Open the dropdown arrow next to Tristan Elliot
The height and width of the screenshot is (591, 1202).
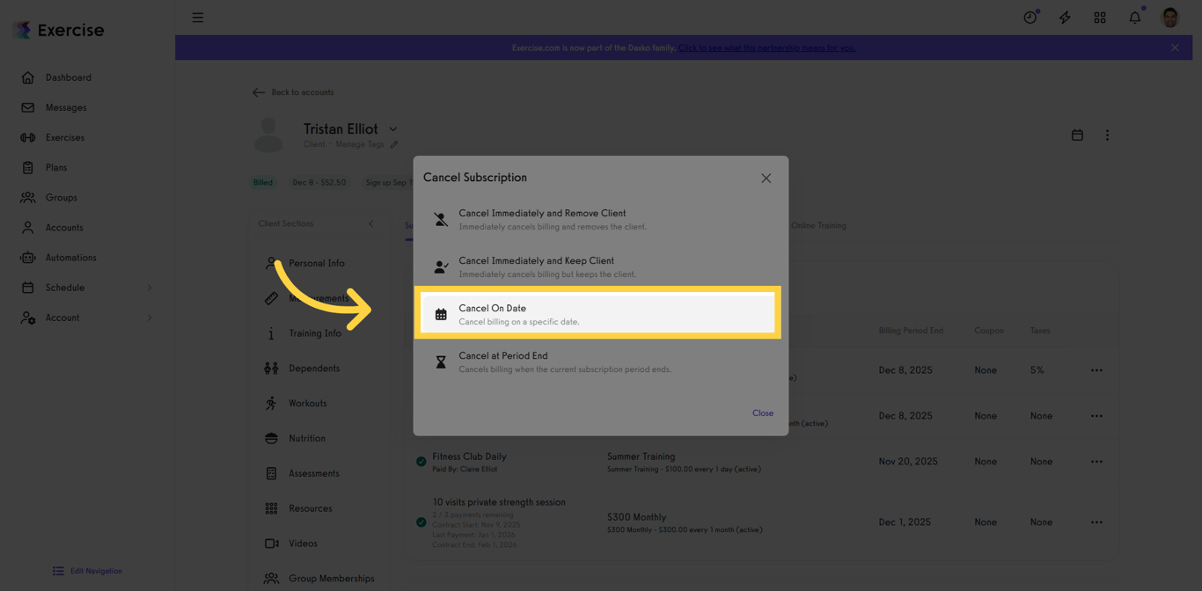pos(392,128)
